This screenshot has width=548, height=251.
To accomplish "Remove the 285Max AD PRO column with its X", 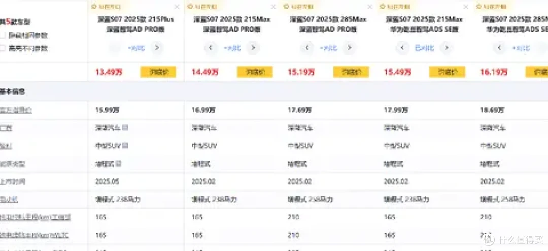I will coord(370,7).
